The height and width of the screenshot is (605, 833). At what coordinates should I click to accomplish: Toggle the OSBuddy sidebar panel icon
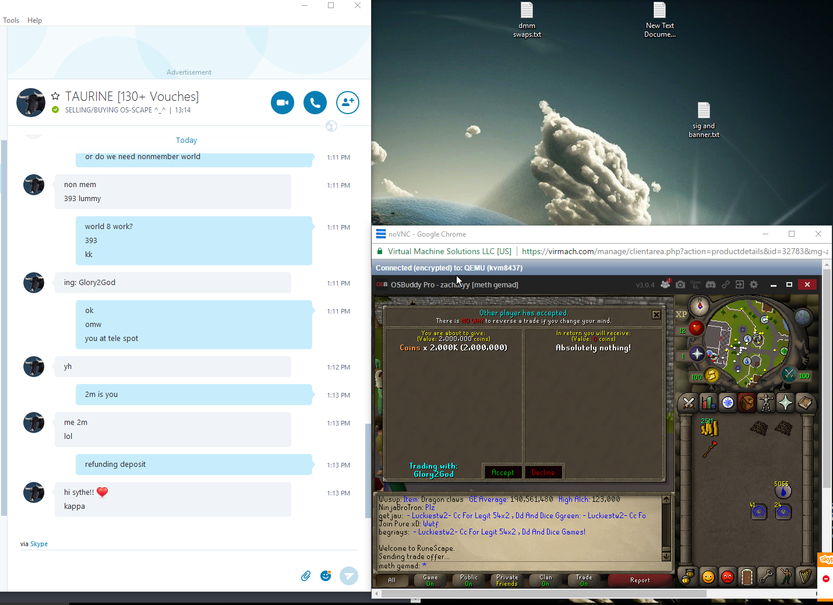tap(740, 284)
